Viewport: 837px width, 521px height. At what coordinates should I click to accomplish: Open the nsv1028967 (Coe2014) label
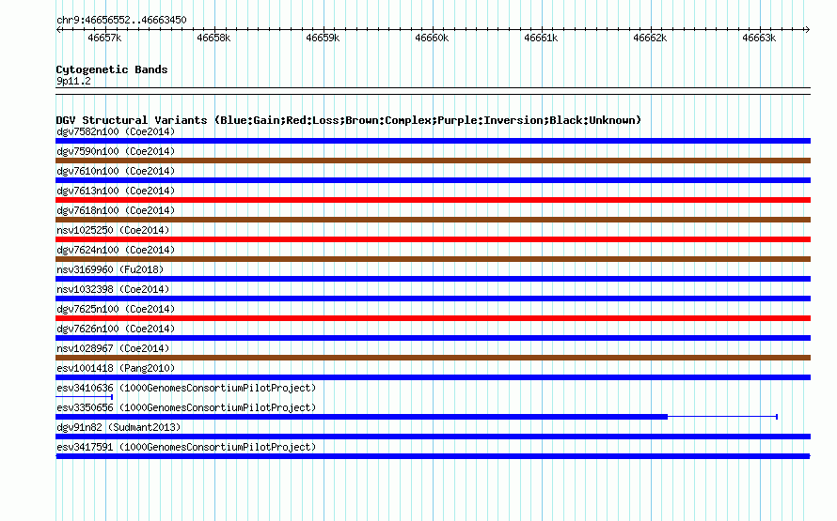tap(113, 348)
